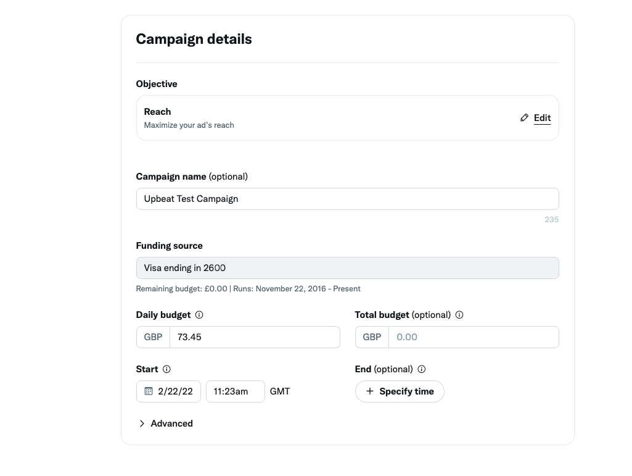Click the 235 character counter

551,220
